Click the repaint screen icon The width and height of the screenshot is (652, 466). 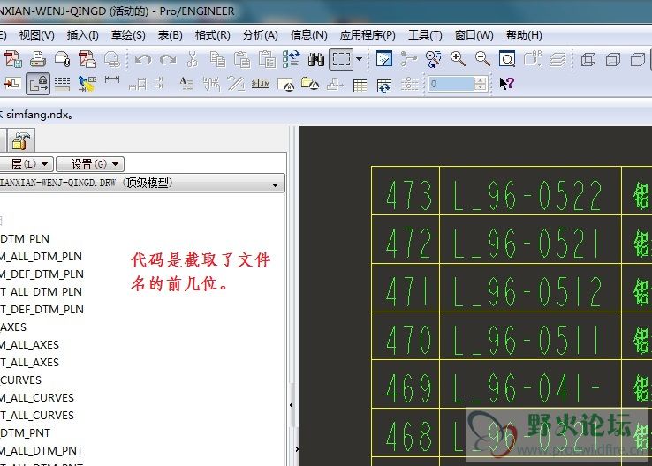(x=383, y=59)
